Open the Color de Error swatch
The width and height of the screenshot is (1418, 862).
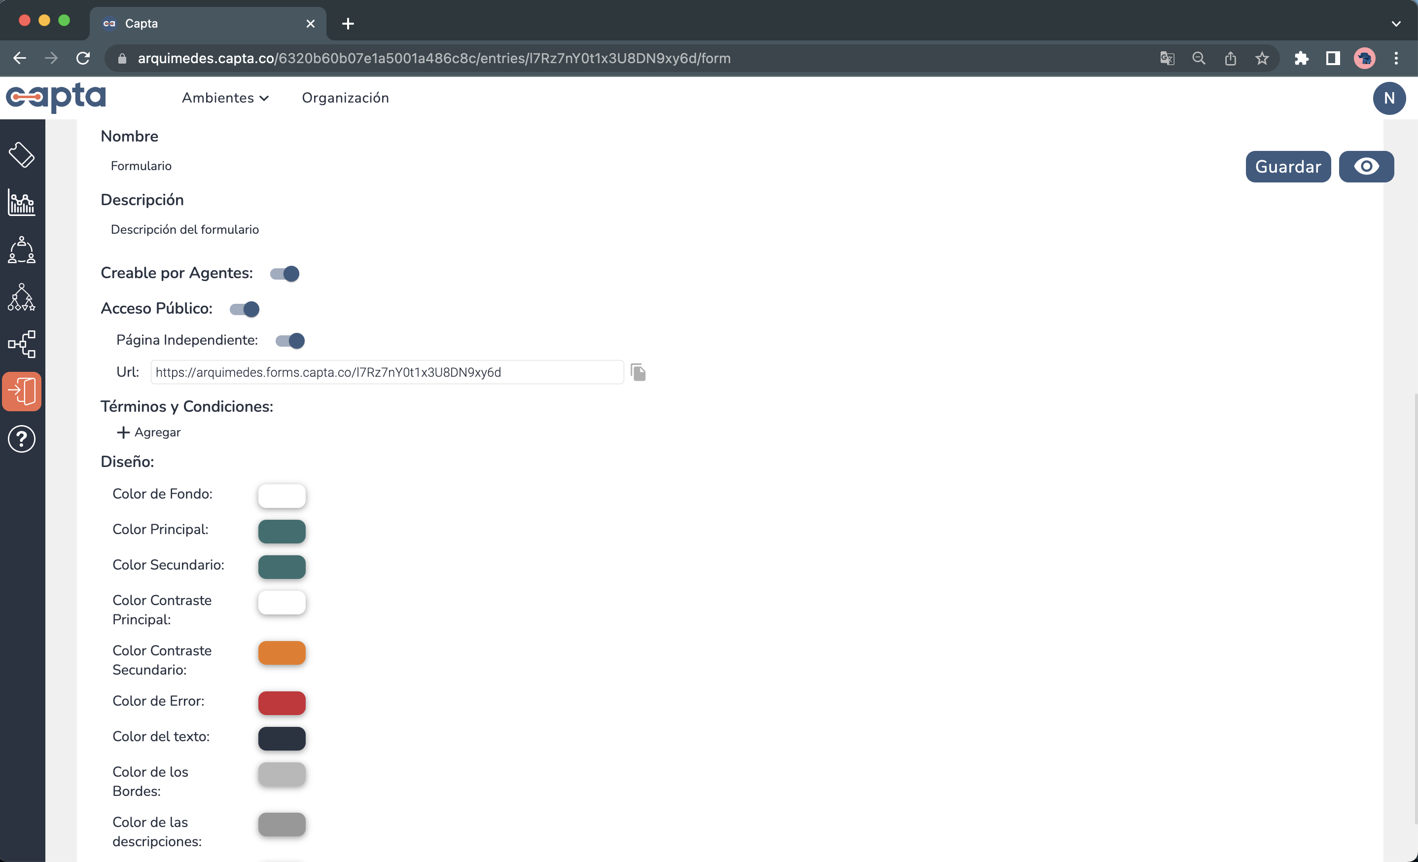pos(282,703)
